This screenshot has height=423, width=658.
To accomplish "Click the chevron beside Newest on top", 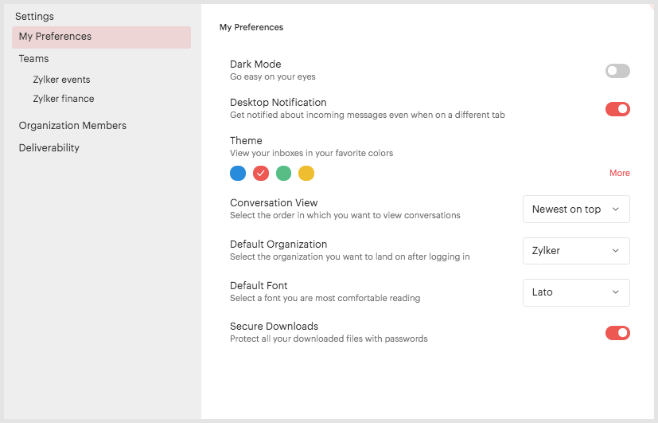I will point(616,210).
